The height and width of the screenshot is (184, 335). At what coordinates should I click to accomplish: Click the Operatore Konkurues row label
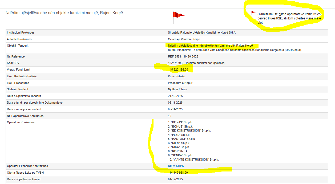coord(21,122)
